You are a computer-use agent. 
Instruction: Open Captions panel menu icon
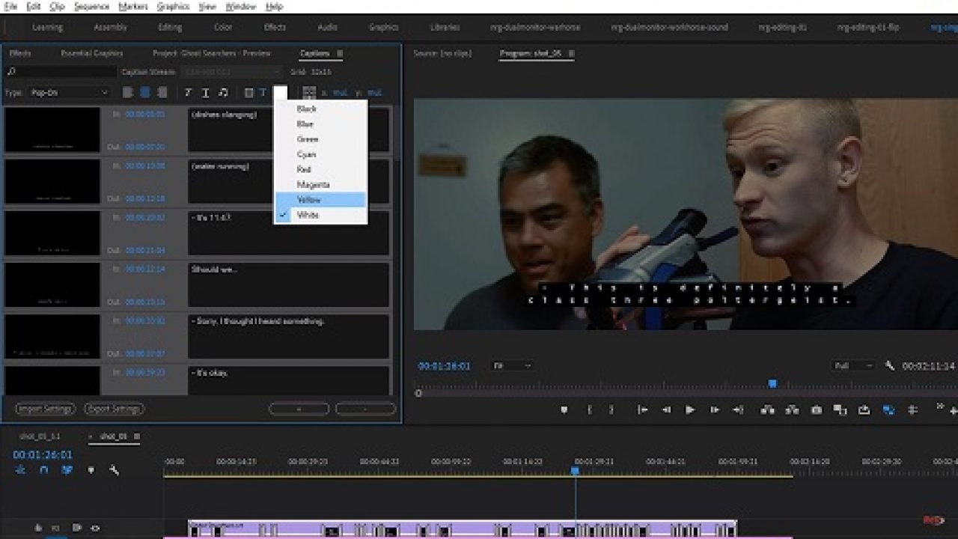340,54
